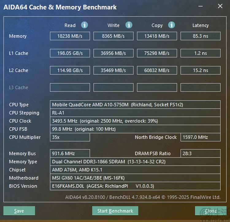
Task: Select L2 Cache write 35469 MB/s
Action: (x=113, y=70)
